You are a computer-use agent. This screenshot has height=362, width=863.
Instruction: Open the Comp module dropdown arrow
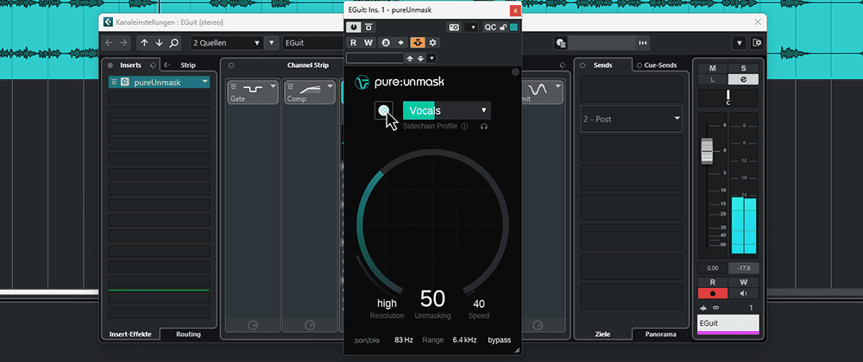pyautogui.click(x=331, y=85)
